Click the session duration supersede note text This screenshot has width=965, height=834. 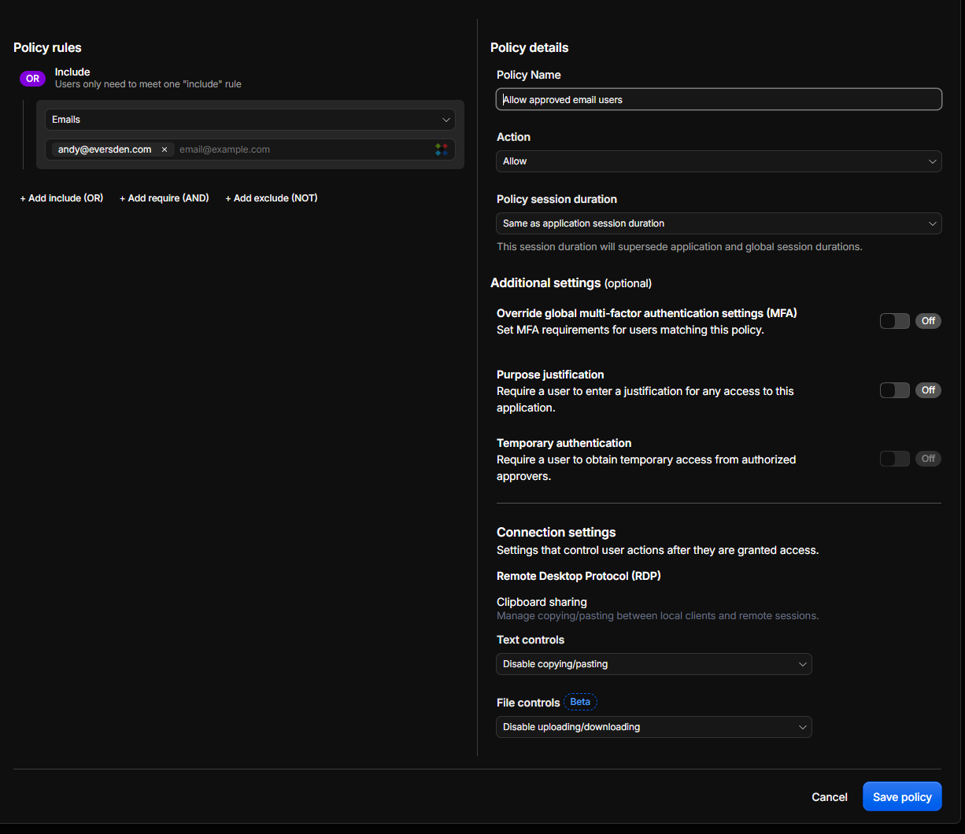click(x=679, y=246)
